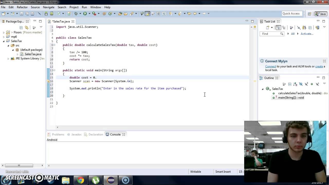Click the Open Task folder icon
The height and width of the screenshot is (185, 329).
tap(125, 14)
